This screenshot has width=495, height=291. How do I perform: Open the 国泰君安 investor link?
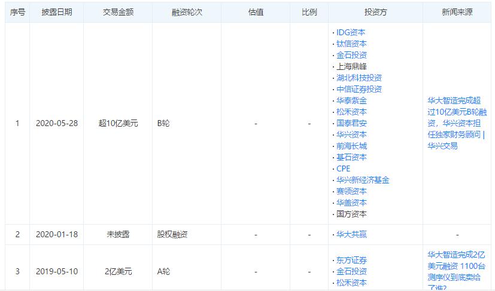(x=351, y=123)
